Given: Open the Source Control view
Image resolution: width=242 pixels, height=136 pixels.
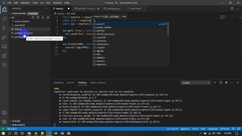Looking at the screenshot, I should (x=4, y=28).
